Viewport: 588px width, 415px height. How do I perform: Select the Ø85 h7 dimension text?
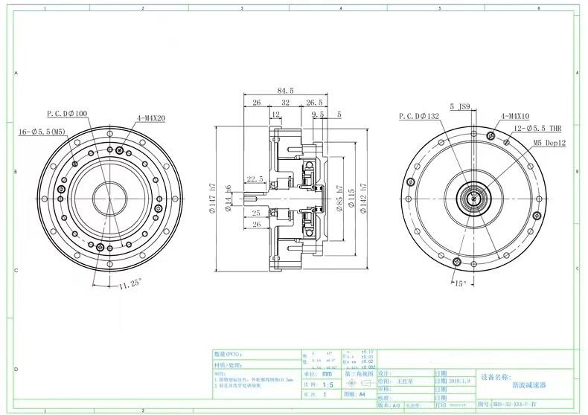coord(339,199)
